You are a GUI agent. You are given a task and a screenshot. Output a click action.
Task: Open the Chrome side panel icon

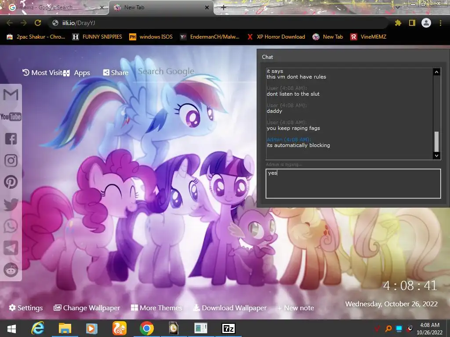point(412,23)
